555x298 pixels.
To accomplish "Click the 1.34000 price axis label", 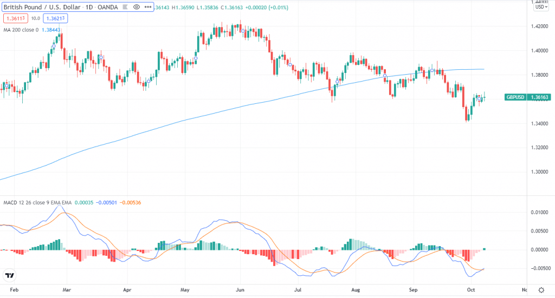I will [x=539, y=123].
